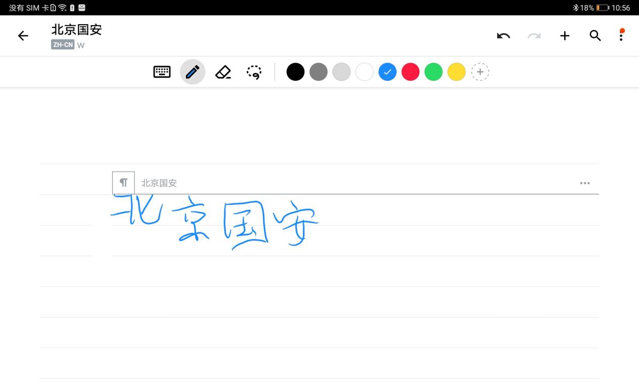Pick the checked blue pen color
The width and height of the screenshot is (639, 383).
pyautogui.click(x=387, y=72)
